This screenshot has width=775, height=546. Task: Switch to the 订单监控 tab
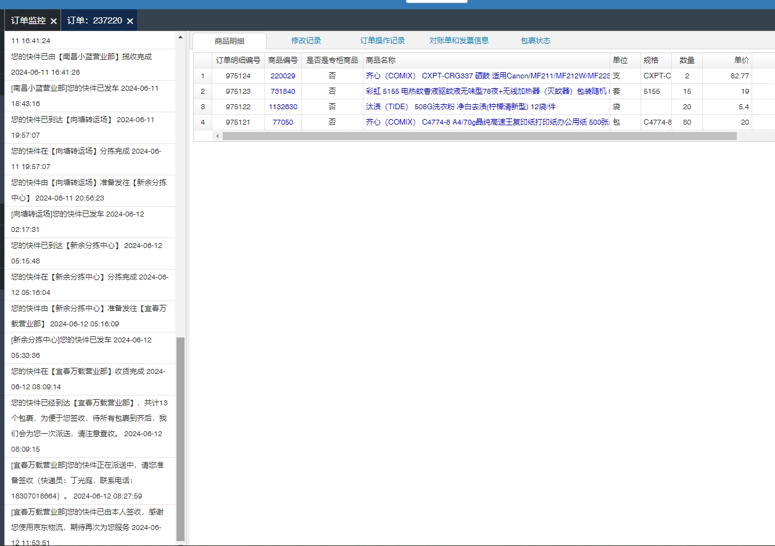click(28, 20)
